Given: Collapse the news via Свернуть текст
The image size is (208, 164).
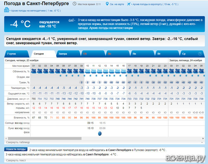Looking at the screenshot, I should (16, 160).
